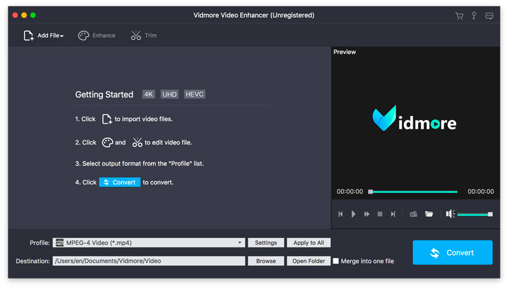Click the small Convert button in step 4
508x288 pixels.
point(119,182)
